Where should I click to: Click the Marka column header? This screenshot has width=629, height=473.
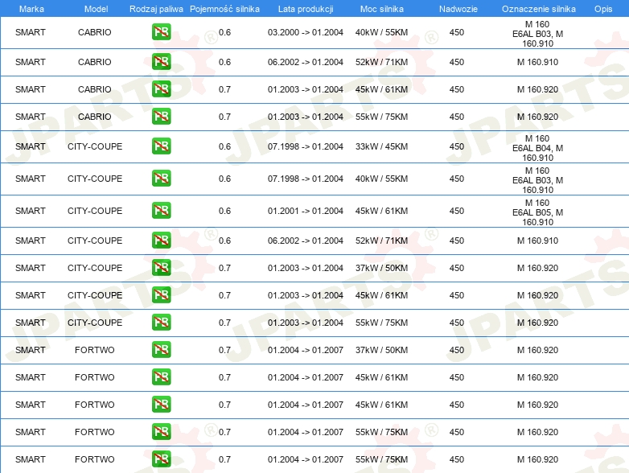click(31, 9)
